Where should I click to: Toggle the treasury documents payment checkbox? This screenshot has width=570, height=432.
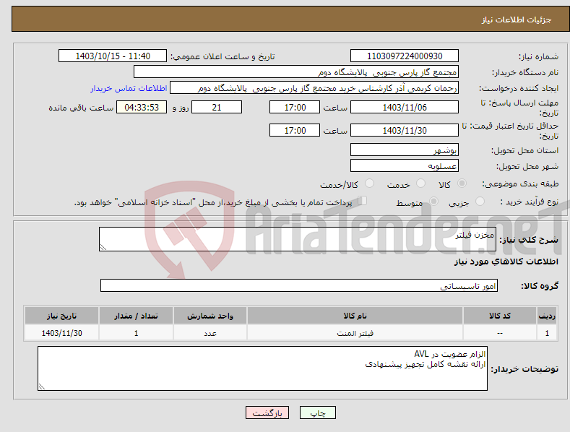(363, 201)
